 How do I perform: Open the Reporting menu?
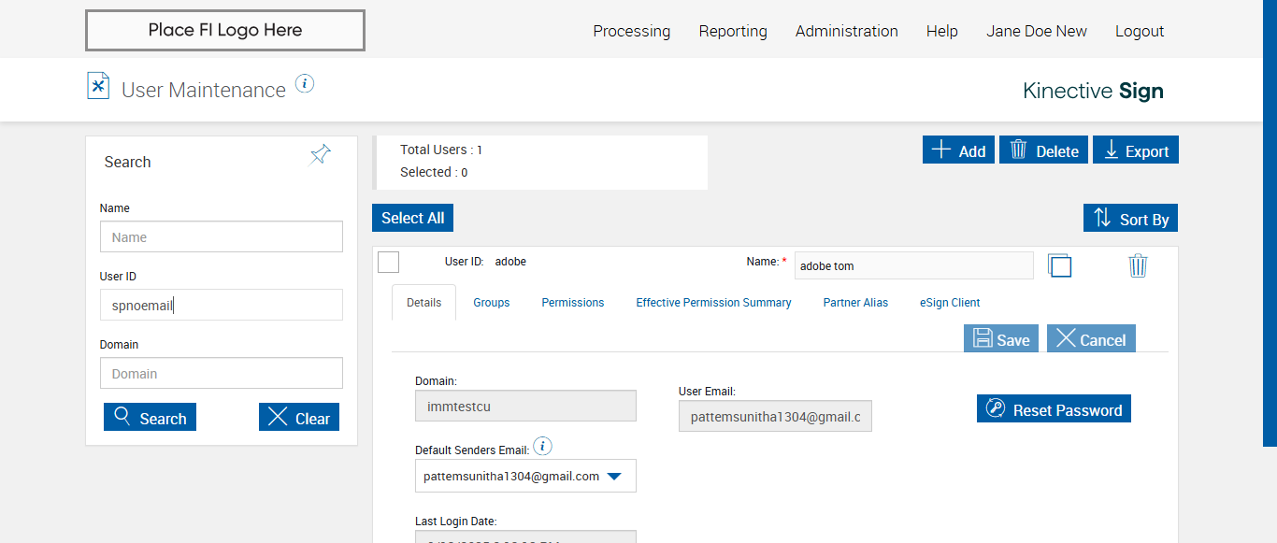[x=733, y=31]
